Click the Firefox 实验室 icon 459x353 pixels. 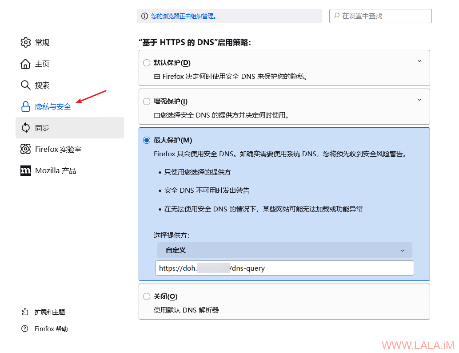click(x=25, y=149)
